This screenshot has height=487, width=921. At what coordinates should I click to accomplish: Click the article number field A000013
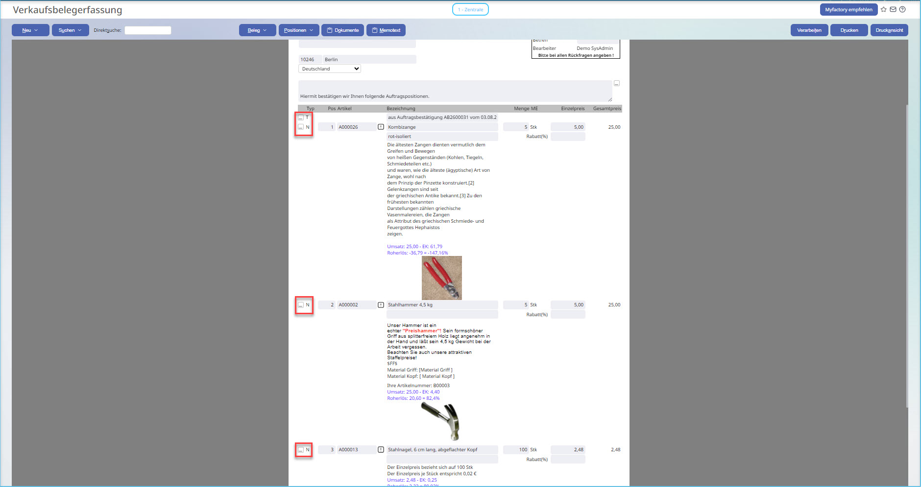(357, 450)
